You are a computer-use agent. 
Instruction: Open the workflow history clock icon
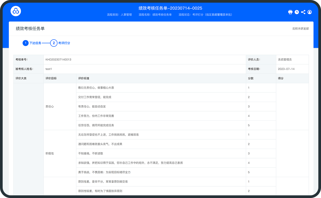click(x=297, y=12)
